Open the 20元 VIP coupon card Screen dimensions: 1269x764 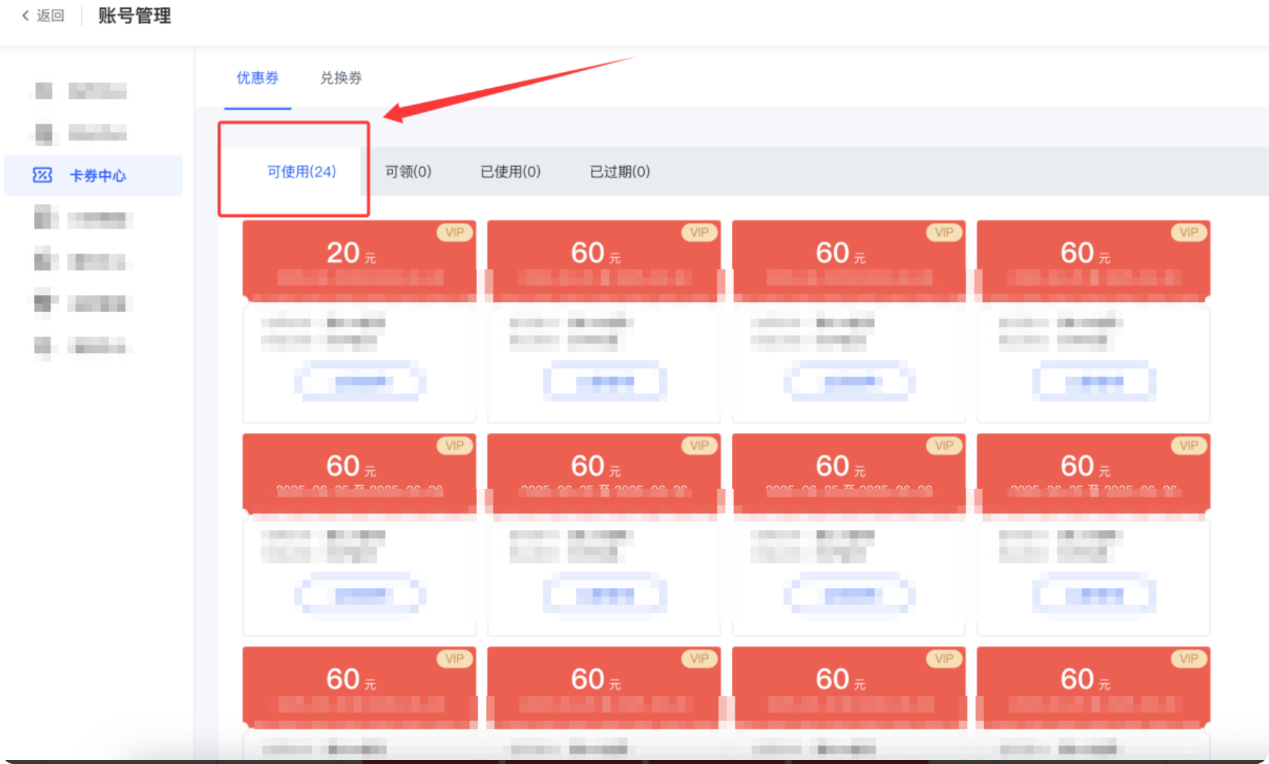point(359,321)
